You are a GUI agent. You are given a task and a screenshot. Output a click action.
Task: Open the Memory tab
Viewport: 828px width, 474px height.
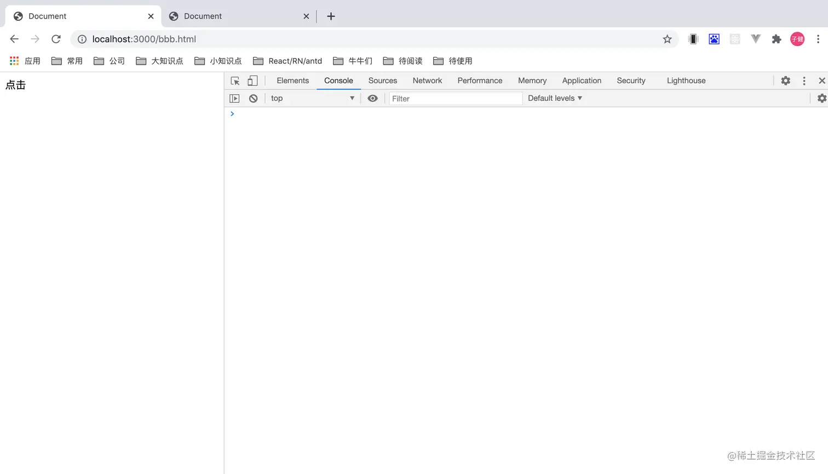pyautogui.click(x=532, y=80)
